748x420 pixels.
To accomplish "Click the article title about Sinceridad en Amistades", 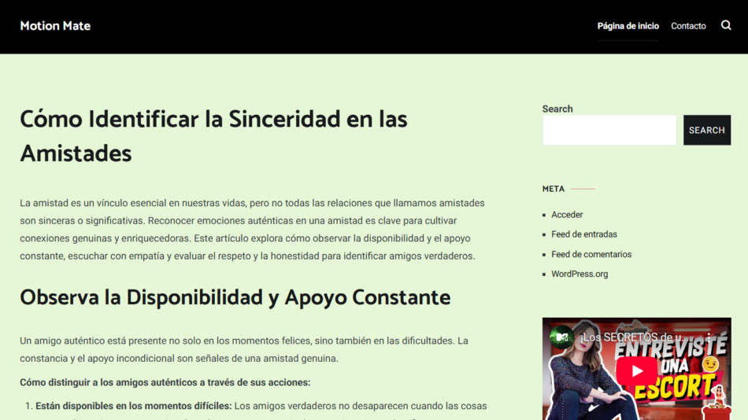I will pos(213,135).
